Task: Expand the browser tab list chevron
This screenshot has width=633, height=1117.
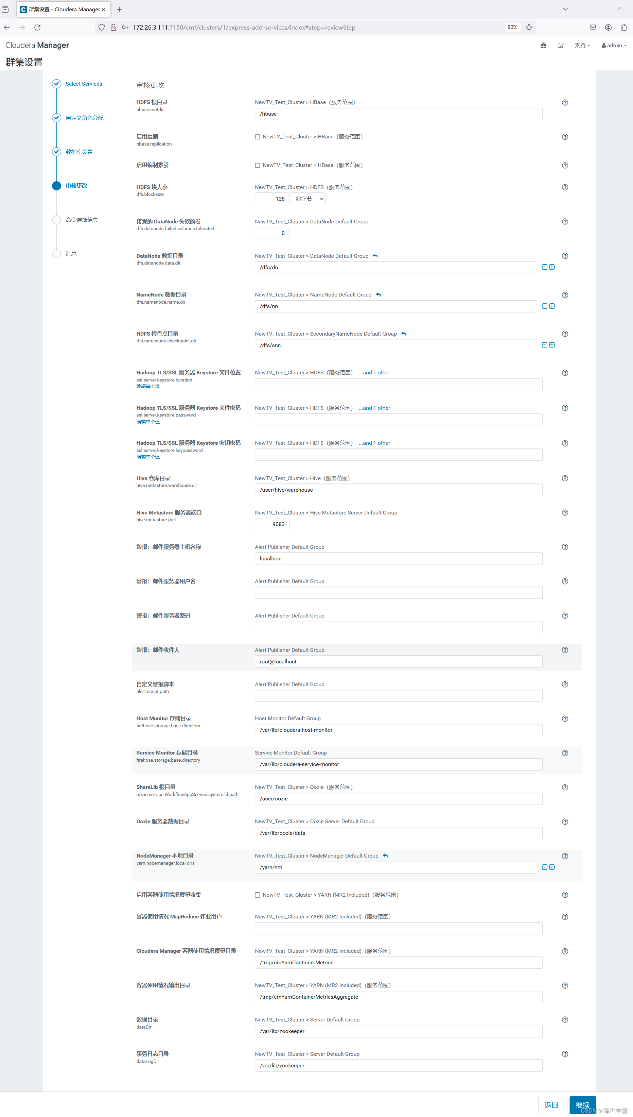Action: pyautogui.click(x=565, y=9)
